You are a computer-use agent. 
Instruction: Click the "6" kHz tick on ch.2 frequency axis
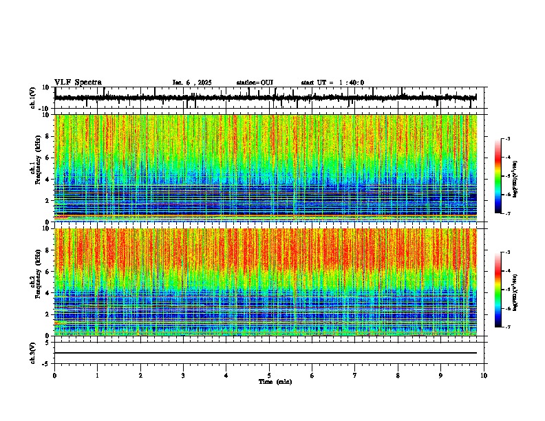(x=48, y=272)
